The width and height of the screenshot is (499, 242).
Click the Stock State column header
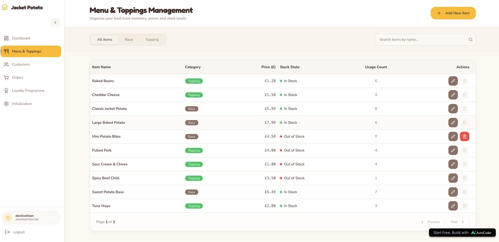click(x=290, y=67)
